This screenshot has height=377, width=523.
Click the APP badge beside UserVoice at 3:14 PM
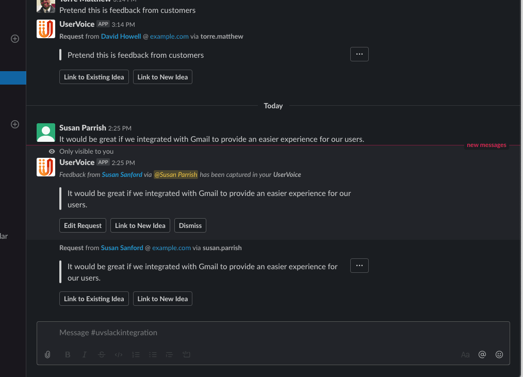[103, 24]
